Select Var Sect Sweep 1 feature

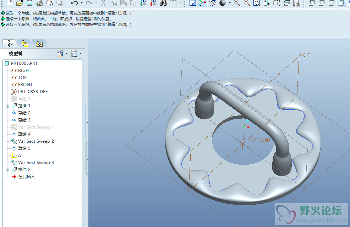click(x=33, y=127)
